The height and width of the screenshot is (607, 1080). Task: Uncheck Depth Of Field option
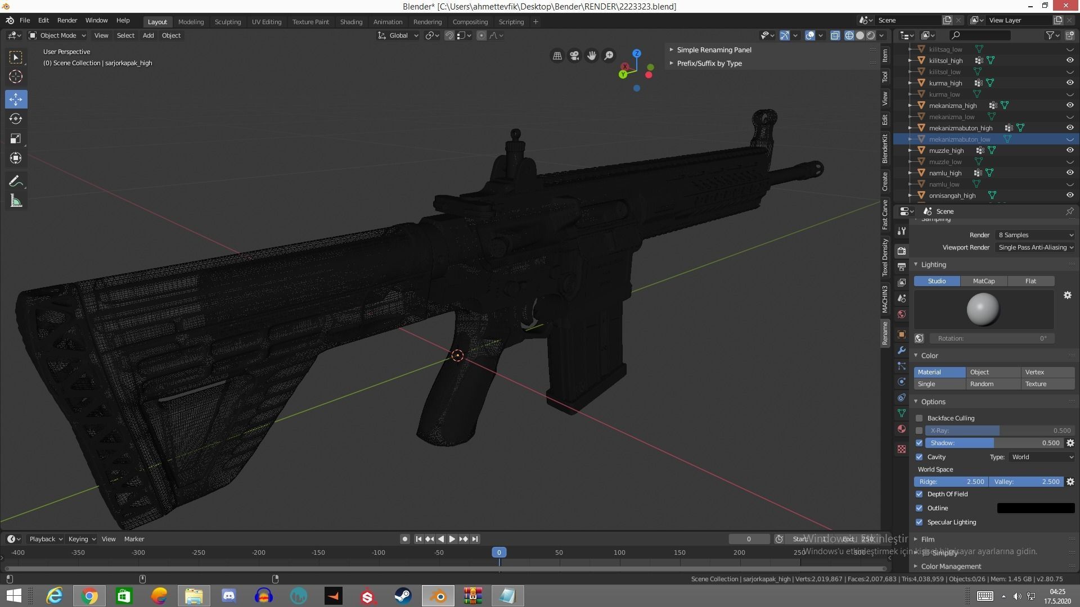(919, 494)
